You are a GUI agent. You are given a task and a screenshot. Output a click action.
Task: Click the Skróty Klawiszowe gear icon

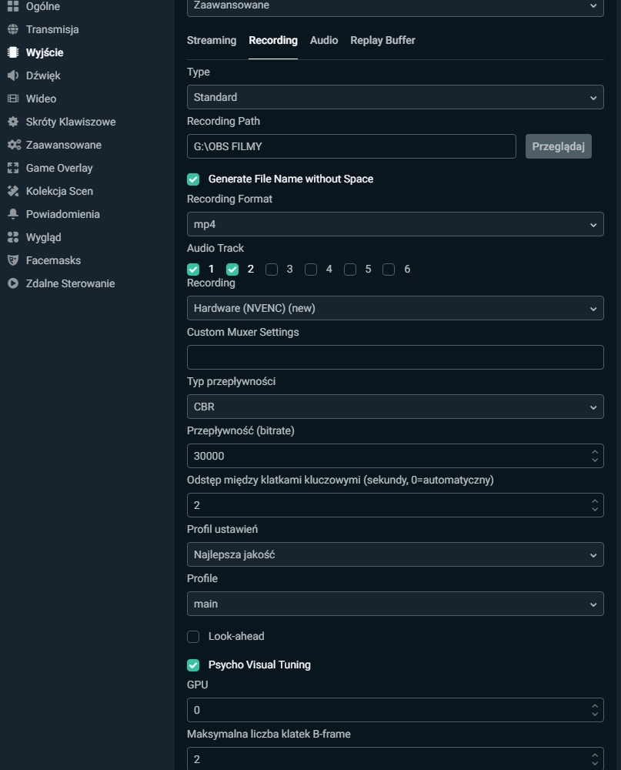click(13, 122)
